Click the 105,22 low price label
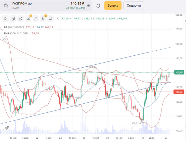The width and height of the screenshot is (186, 141). [x=135, y=124]
